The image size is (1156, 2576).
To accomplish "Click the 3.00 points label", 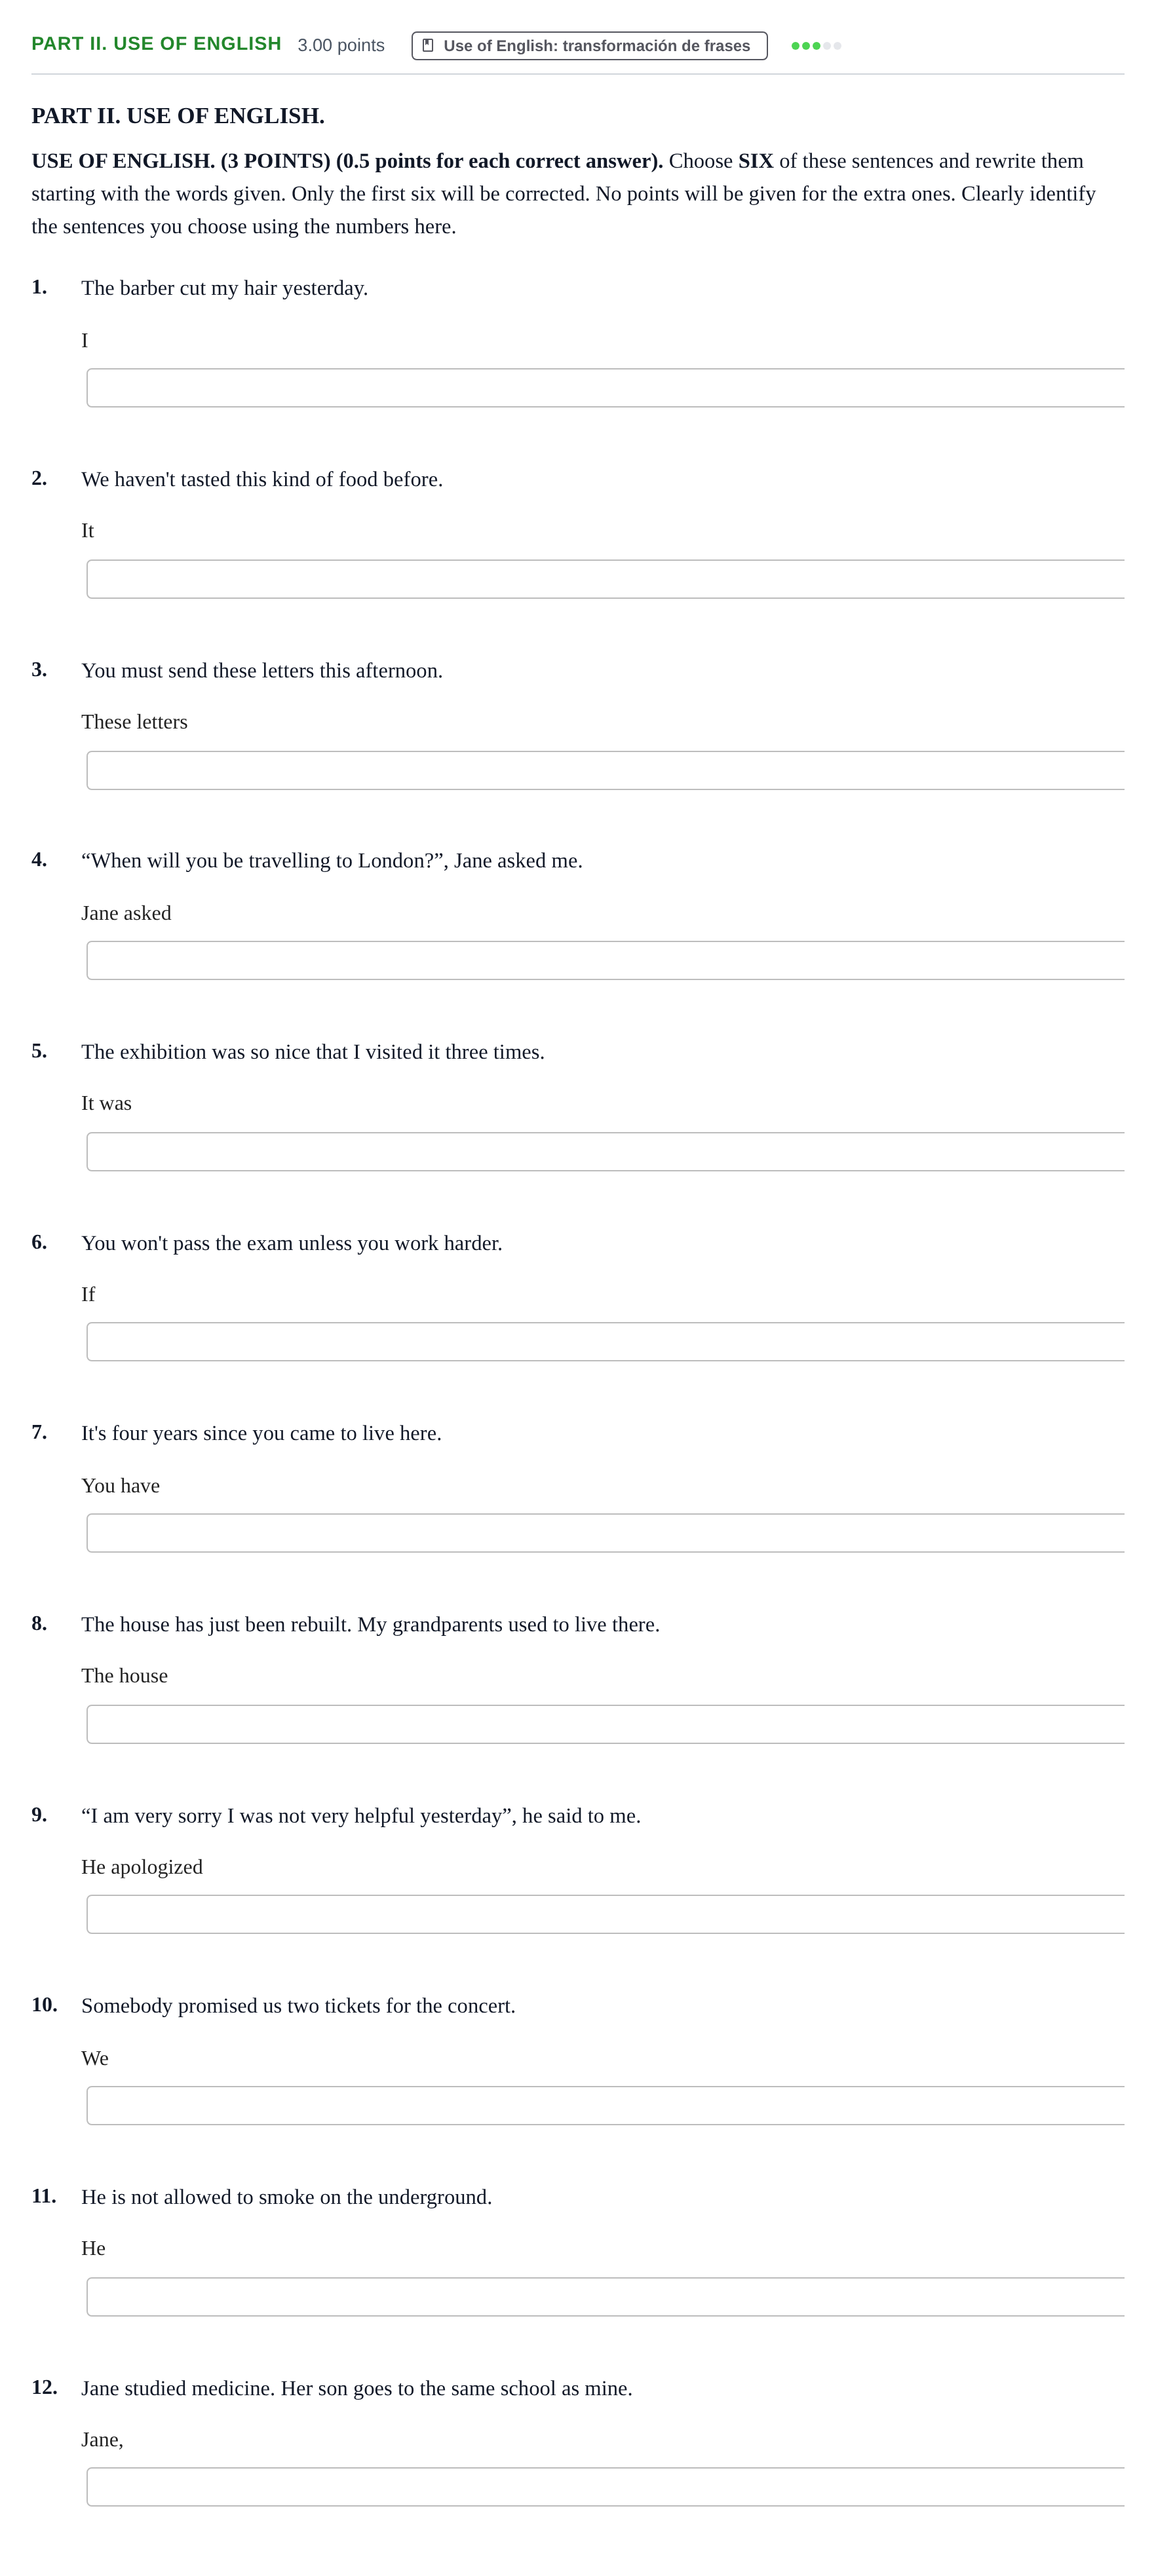I will click(341, 45).
